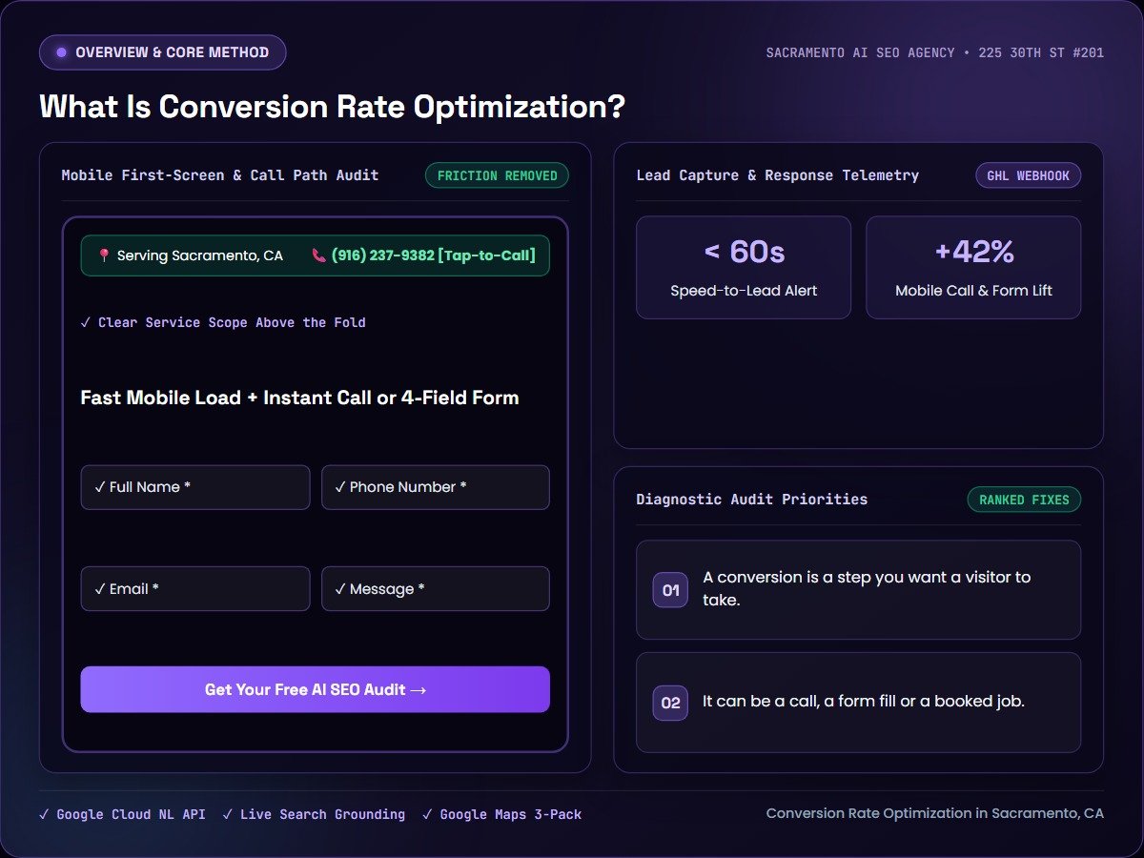This screenshot has height=858, width=1144.
Task: Click the Ranked Fixes badge
Action: click(x=1024, y=500)
